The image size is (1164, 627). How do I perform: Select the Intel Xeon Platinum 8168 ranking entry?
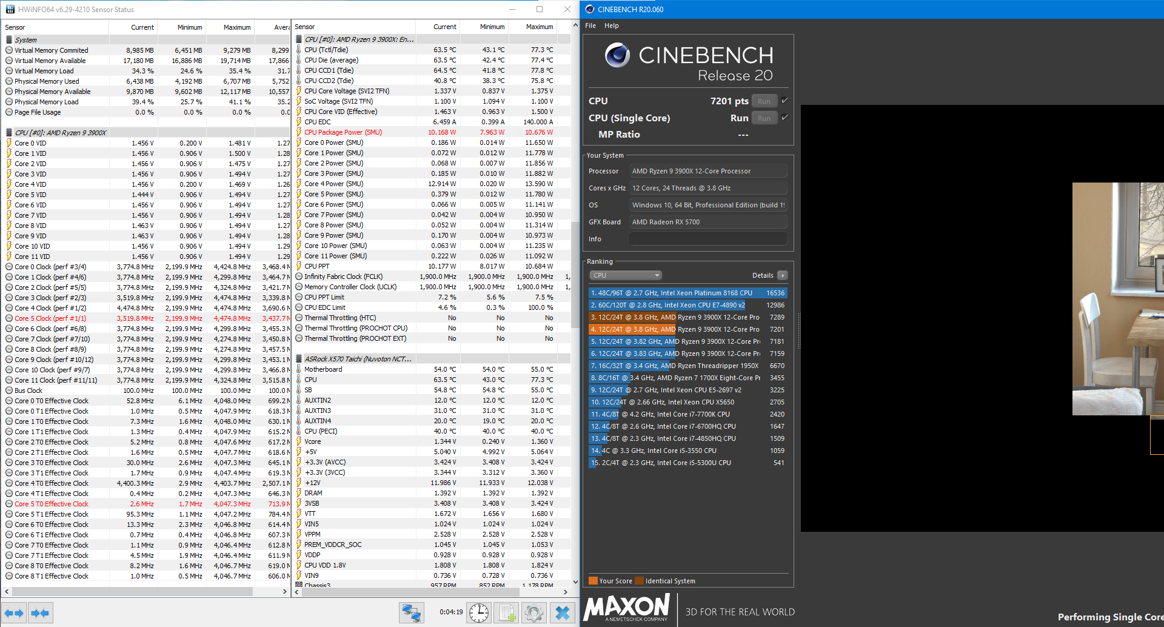coord(688,293)
